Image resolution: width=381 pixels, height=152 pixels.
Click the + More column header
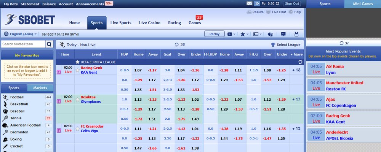[296, 54]
